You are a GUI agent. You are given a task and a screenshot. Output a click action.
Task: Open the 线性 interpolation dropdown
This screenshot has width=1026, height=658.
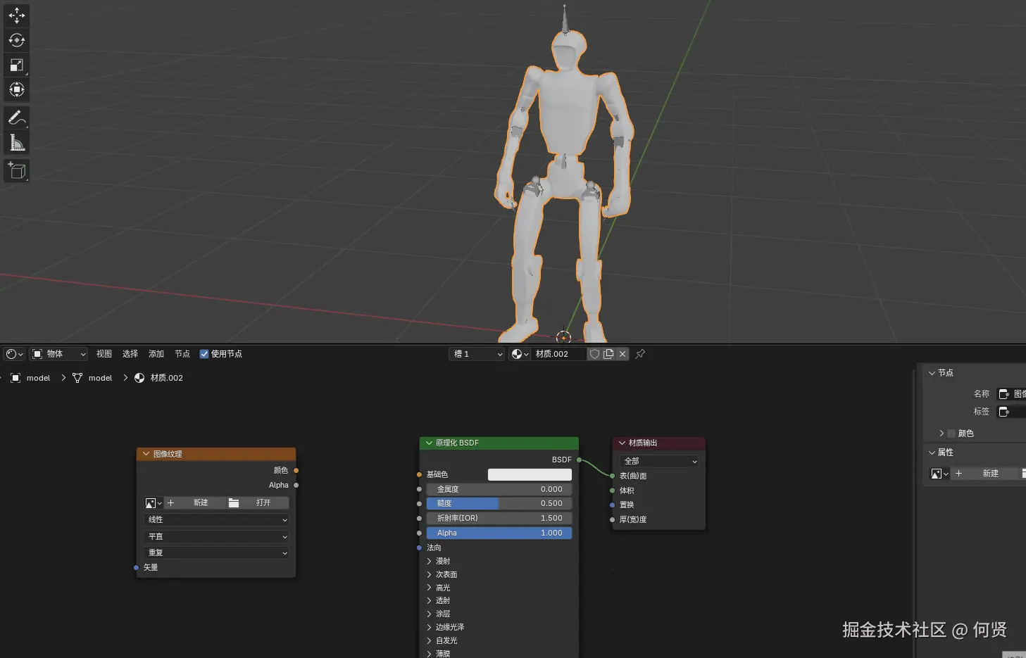(216, 520)
